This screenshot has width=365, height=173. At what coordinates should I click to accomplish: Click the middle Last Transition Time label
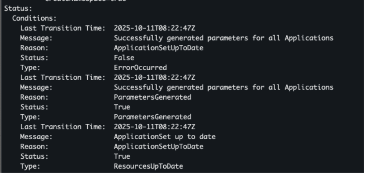(x=62, y=77)
